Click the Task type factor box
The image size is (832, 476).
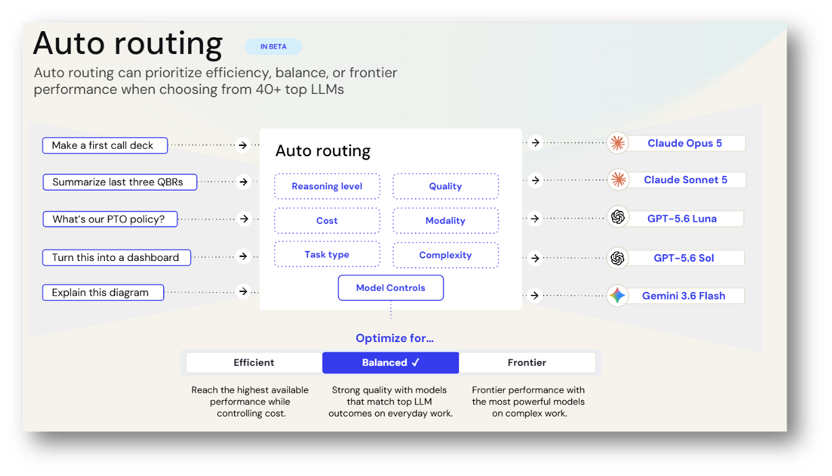click(x=327, y=255)
